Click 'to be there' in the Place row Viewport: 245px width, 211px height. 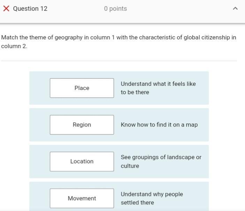point(135,92)
